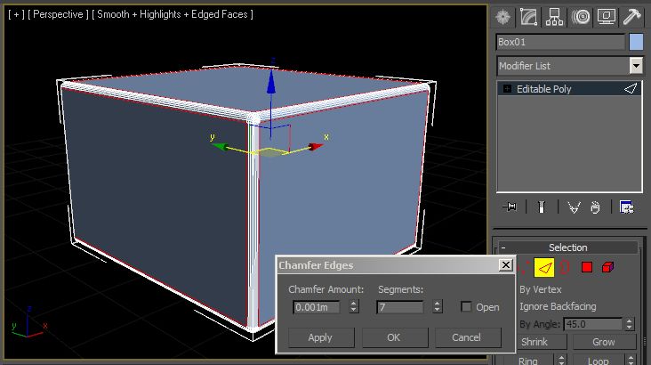Image resolution: width=651 pixels, height=365 pixels.
Task: Select Edge sub-object level icon
Action: [x=544, y=268]
